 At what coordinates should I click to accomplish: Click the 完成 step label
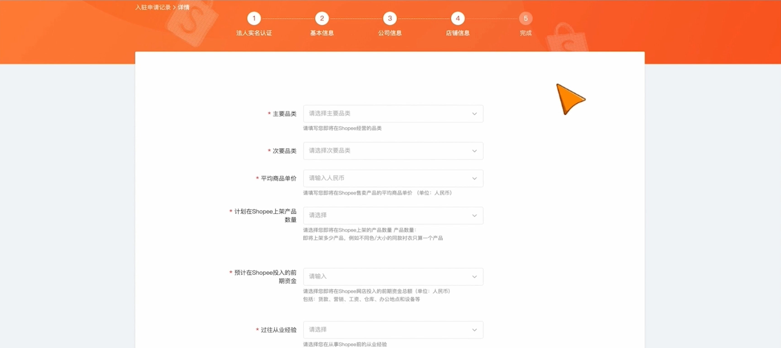click(526, 33)
